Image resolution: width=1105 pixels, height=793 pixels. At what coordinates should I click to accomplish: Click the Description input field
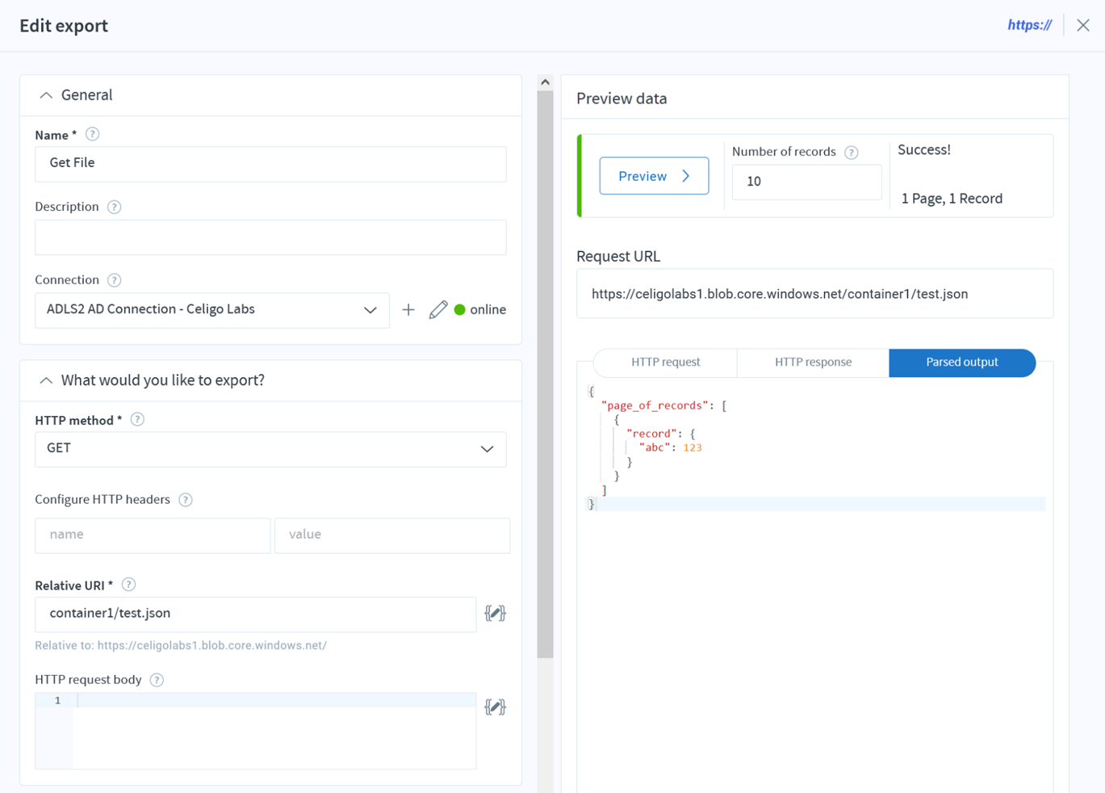coord(270,237)
